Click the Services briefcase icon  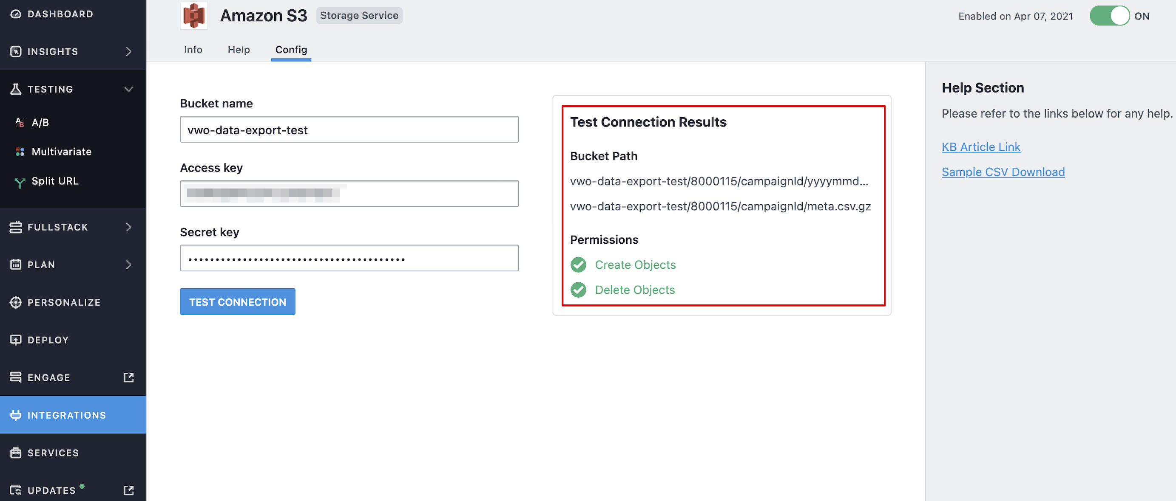coord(16,453)
